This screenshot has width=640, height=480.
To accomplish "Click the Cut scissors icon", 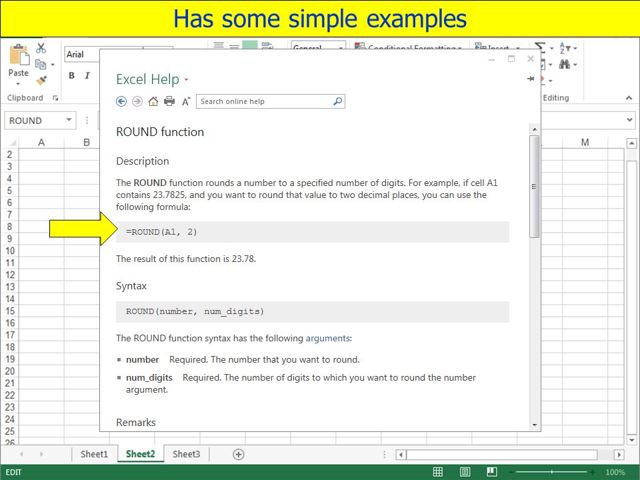I will tap(41, 48).
